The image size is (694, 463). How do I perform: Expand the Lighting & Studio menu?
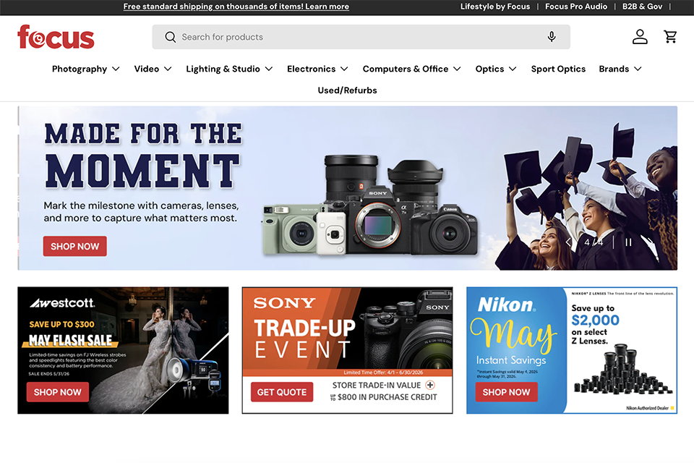pos(229,69)
